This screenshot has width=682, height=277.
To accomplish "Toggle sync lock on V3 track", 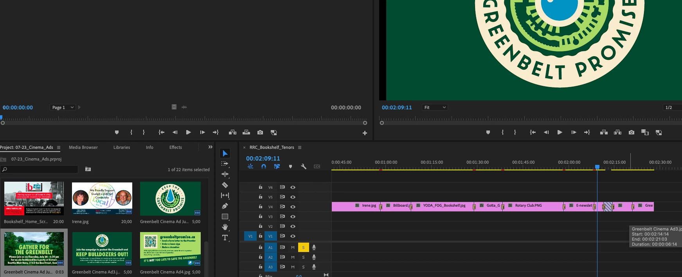I will (282, 216).
